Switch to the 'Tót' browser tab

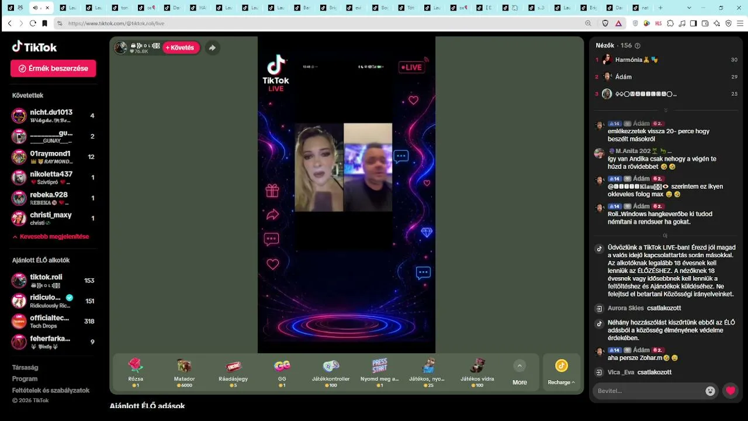click(x=407, y=8)
